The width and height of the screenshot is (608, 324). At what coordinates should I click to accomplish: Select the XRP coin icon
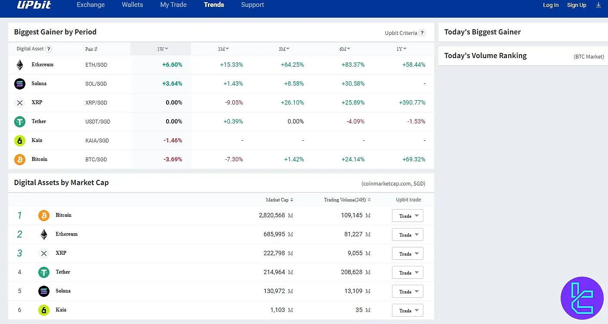pos(19,102)
